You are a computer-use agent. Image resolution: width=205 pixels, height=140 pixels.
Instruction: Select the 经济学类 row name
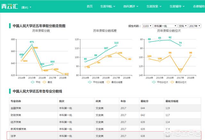16,122
